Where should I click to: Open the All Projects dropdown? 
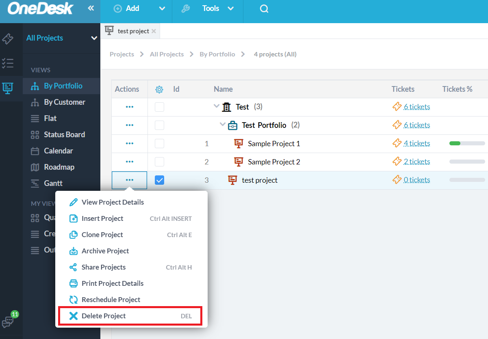click(x=62, y=38)
